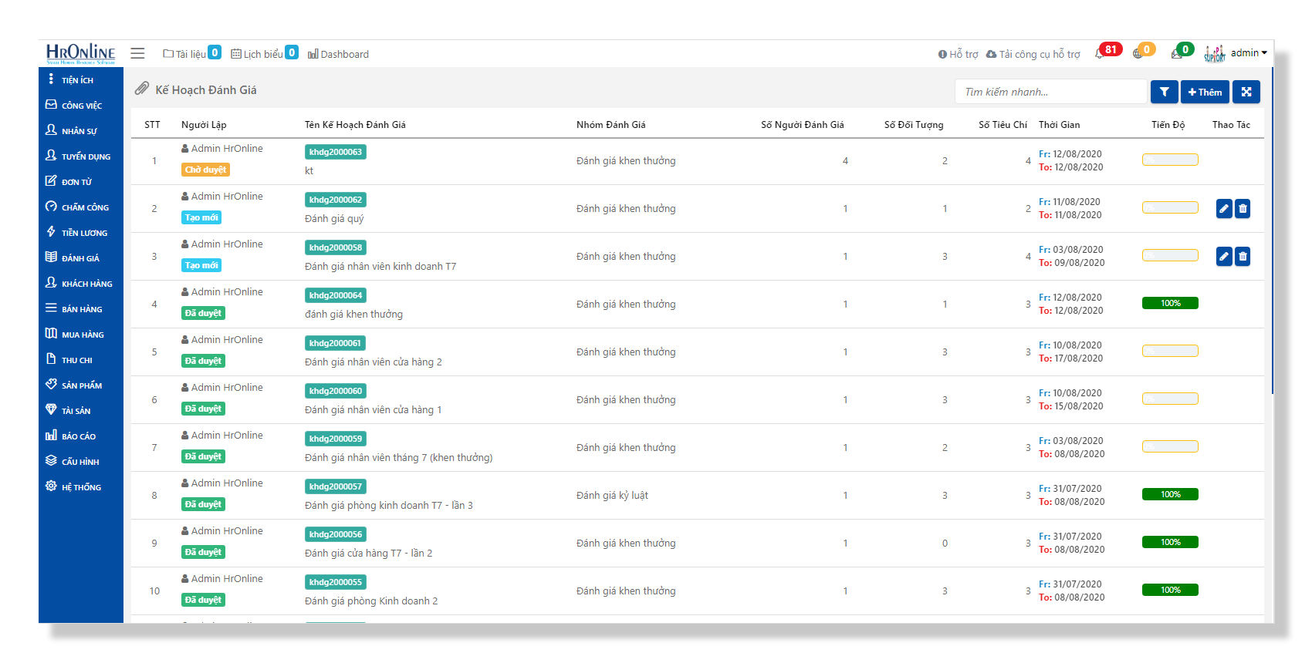Click 'Số Người Đánh Giá' column header
1312x663 pixels.
[x=803, y=125]
